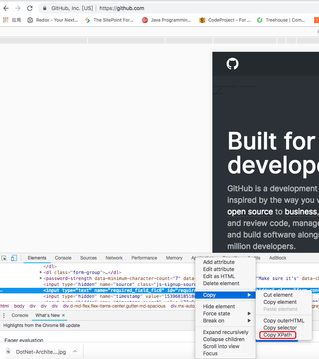Open the CodeProject bookmark

pyautogui.click(x=225, y=20)
